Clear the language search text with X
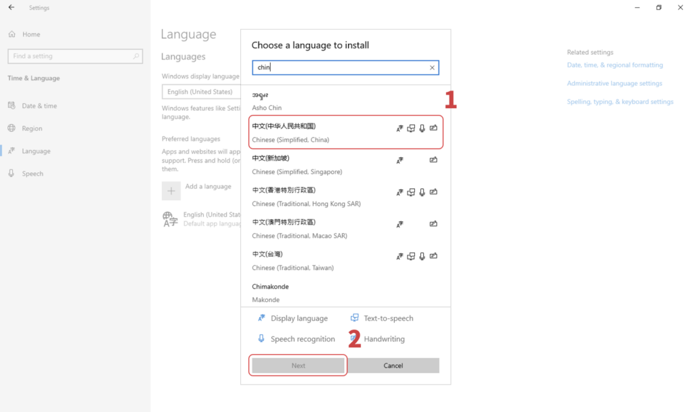The image size is (691, 412). (432, 68)
